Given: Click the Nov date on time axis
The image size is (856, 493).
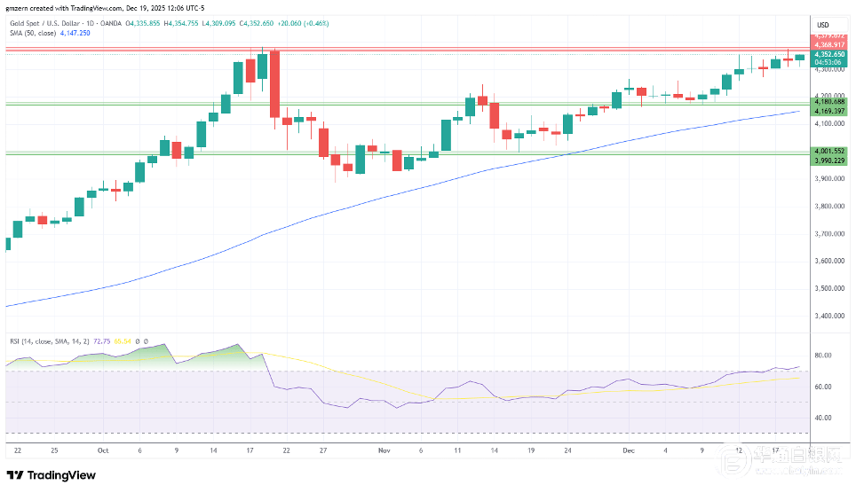Looking at the screenshot, I should click(x=384, y=450).
